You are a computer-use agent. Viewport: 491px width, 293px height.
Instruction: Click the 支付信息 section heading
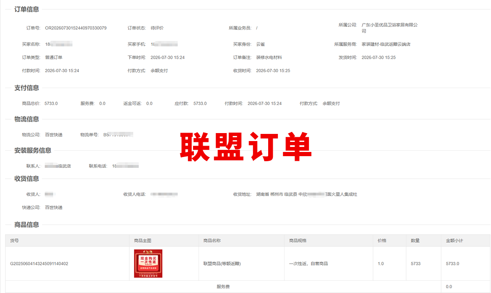(x=26, y=88)
